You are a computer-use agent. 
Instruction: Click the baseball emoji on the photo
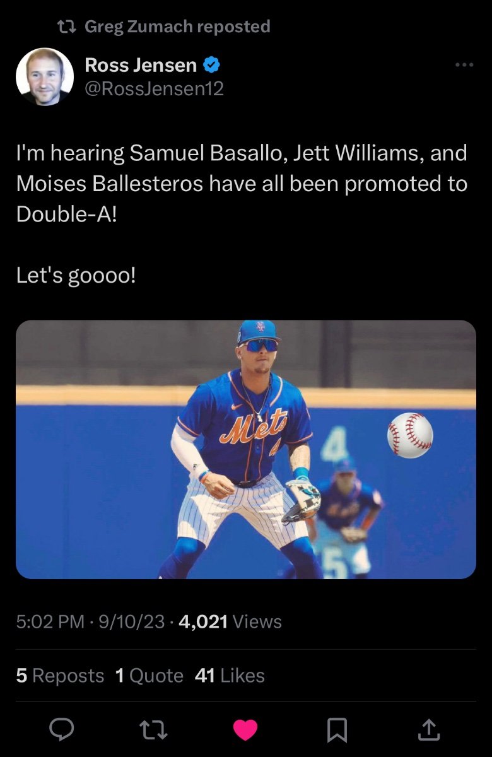[410, 435]
